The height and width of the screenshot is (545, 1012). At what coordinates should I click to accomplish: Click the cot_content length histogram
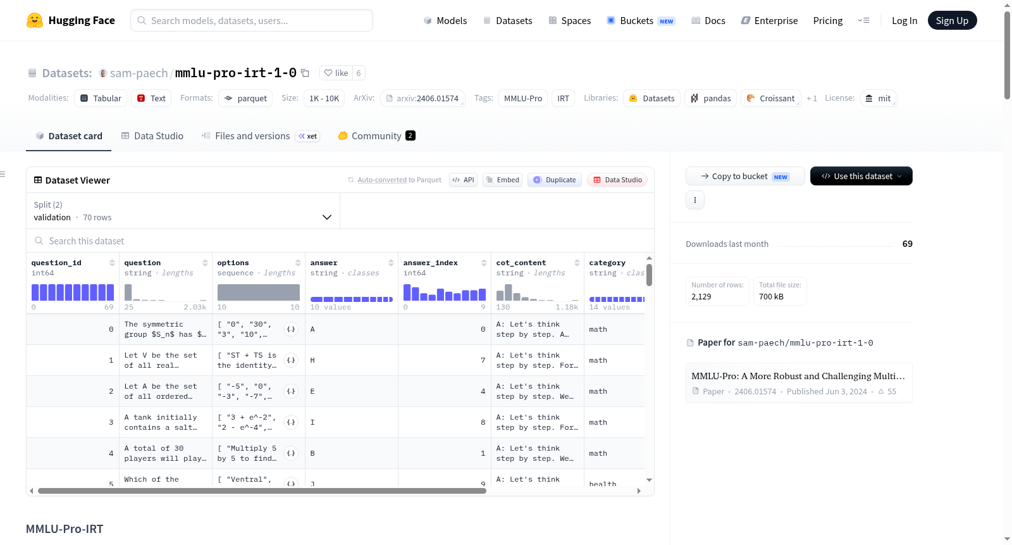click(x=538, y=292)
